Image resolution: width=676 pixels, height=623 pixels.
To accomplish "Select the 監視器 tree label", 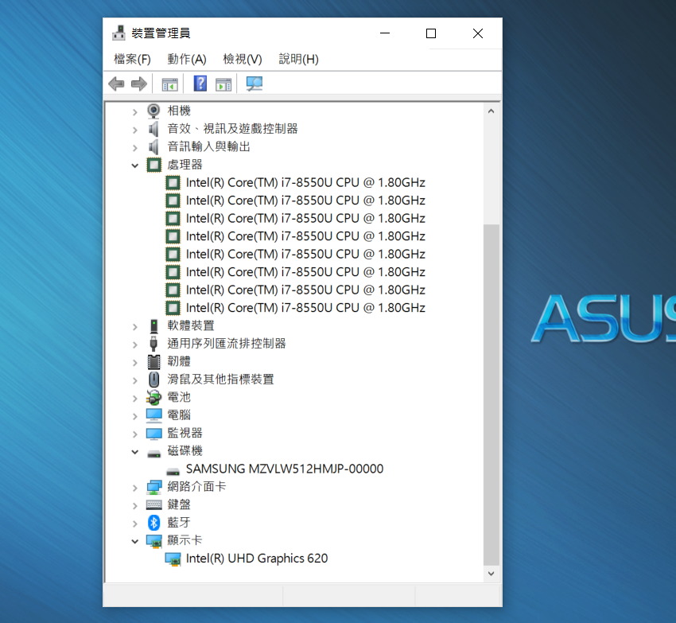I will pyautogui.click(x=185, y=433).
